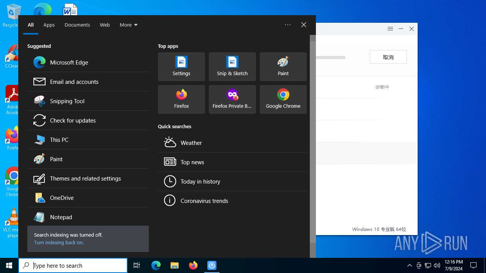The width and height of the screenshot is (486, 273).
Task: Close the search panel
Action: click(x=304, y=25)
